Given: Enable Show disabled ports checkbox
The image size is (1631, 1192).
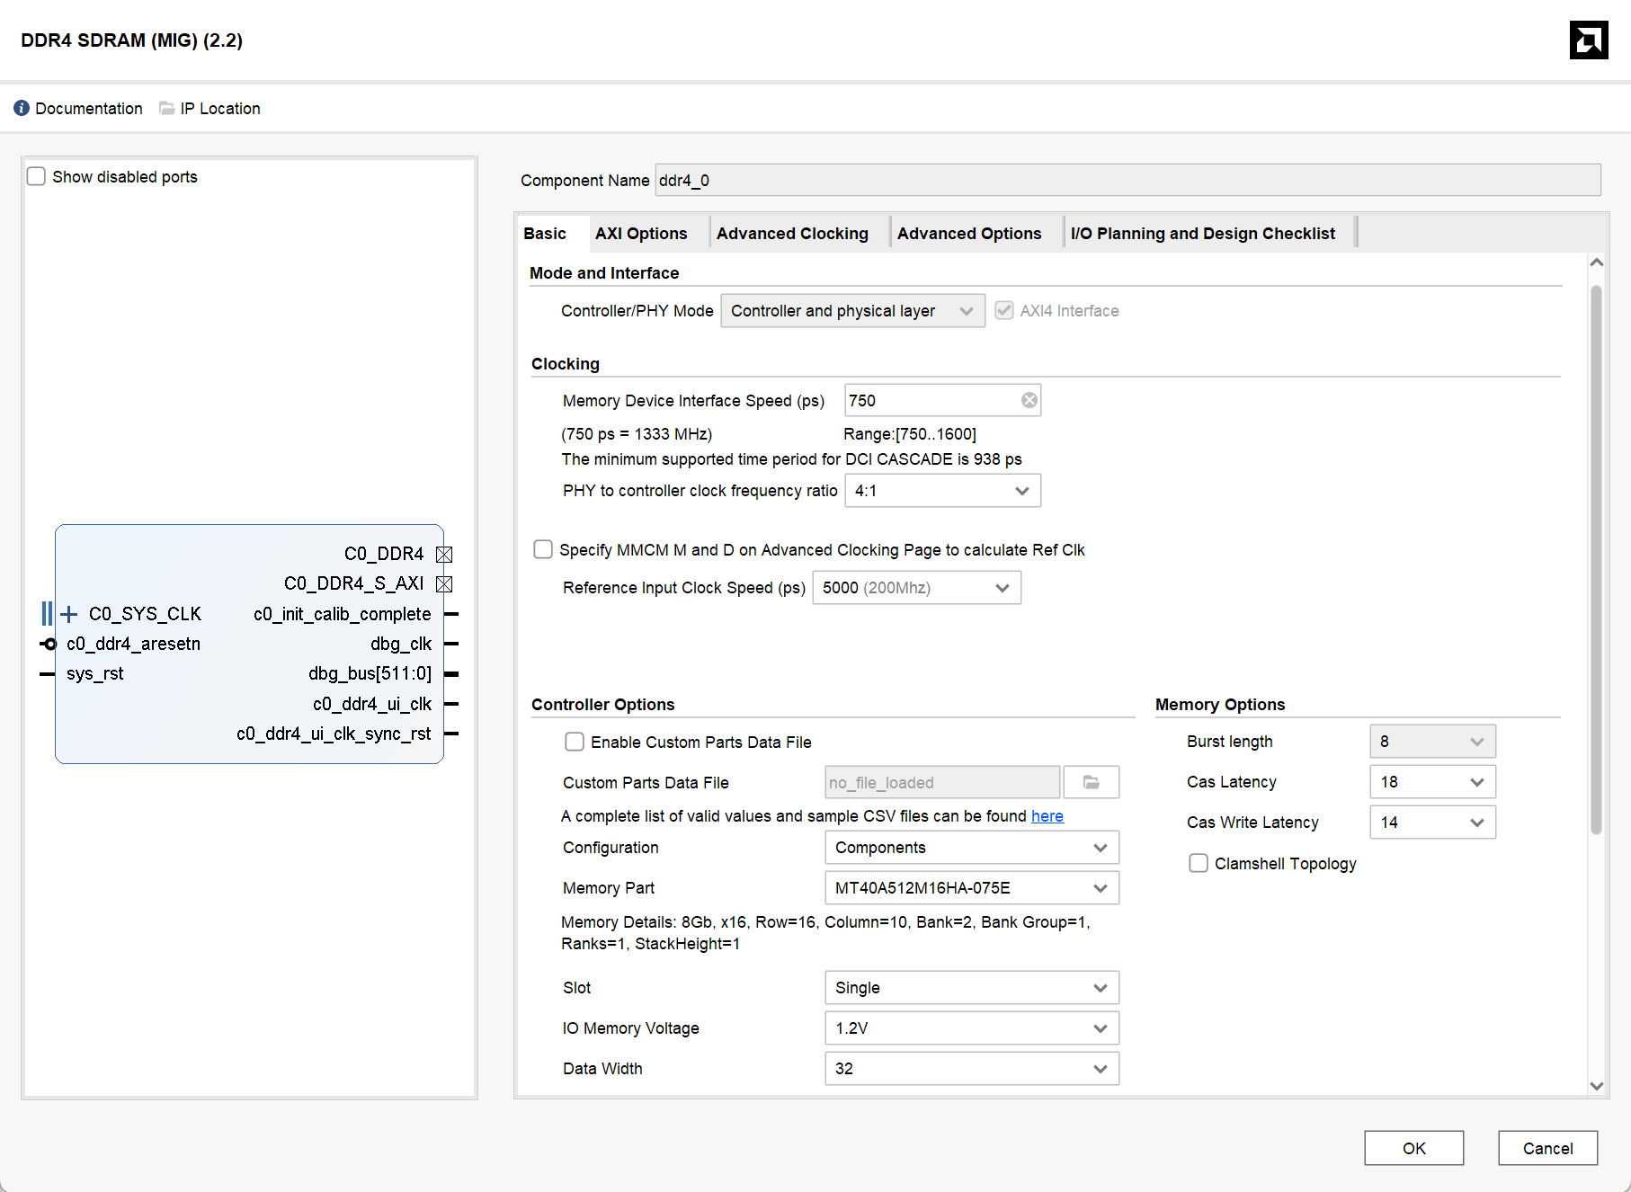Looking at the screenshot, I should click(x=37, y=176).
